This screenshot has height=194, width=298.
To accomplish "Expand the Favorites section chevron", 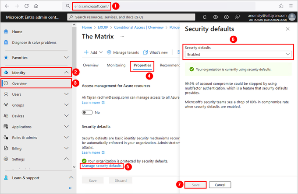I will [66, 57].
